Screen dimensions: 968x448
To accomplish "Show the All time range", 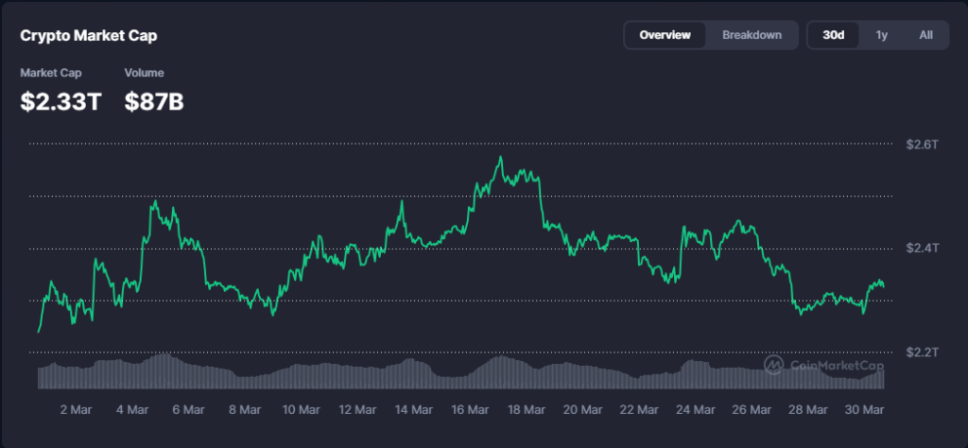I will [x=925, y=35].
